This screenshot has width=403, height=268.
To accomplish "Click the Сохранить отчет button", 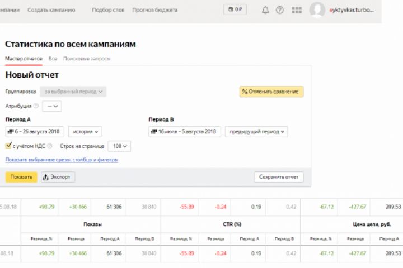I will [279, 177].
